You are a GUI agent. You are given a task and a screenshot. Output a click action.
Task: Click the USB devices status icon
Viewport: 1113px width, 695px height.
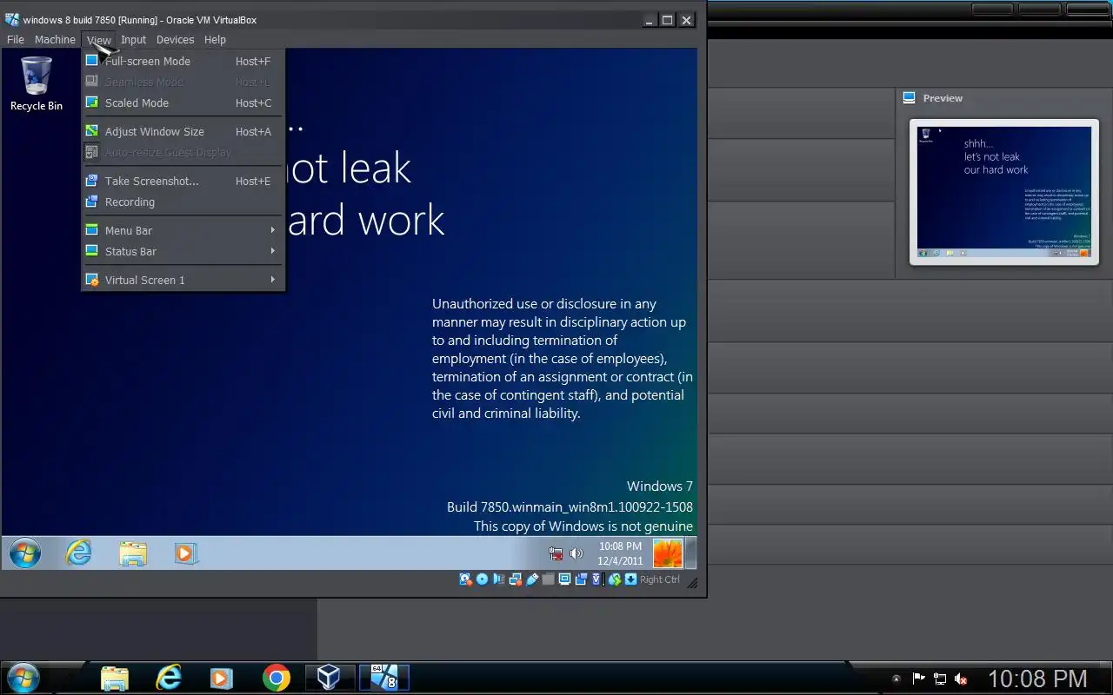point(531,579)
